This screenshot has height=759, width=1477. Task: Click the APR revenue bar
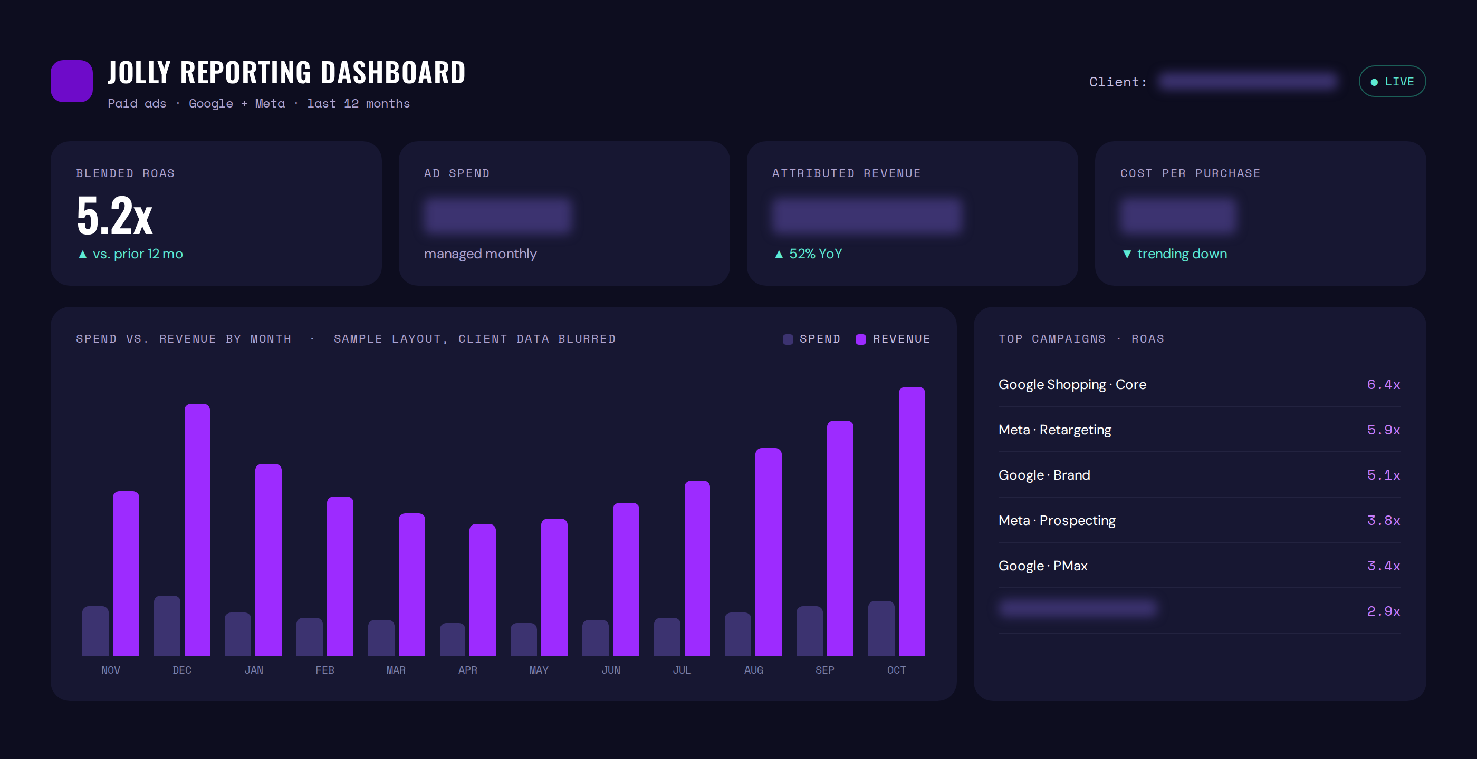[482, 590]
